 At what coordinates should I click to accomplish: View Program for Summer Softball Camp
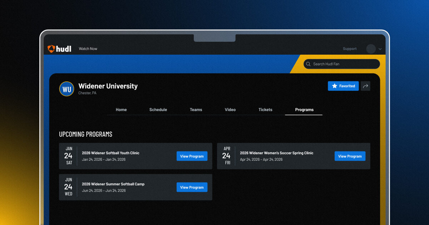tap(192, 187)
